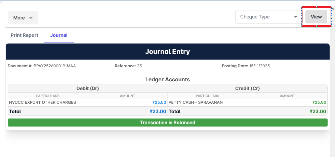Click the Transaction is Balanced banner
This screenshot has width=335, height=157.
coord(167,123)
